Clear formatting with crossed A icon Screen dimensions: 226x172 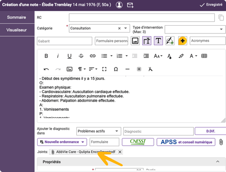(x=151, y=69)
